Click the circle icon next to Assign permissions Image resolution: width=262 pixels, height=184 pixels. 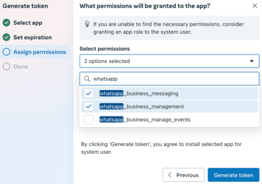[6, 52]
